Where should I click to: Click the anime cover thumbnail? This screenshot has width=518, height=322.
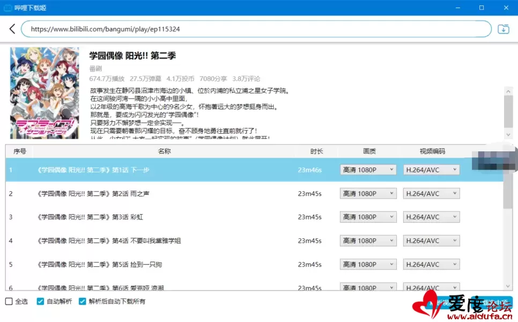click(45, 93)
